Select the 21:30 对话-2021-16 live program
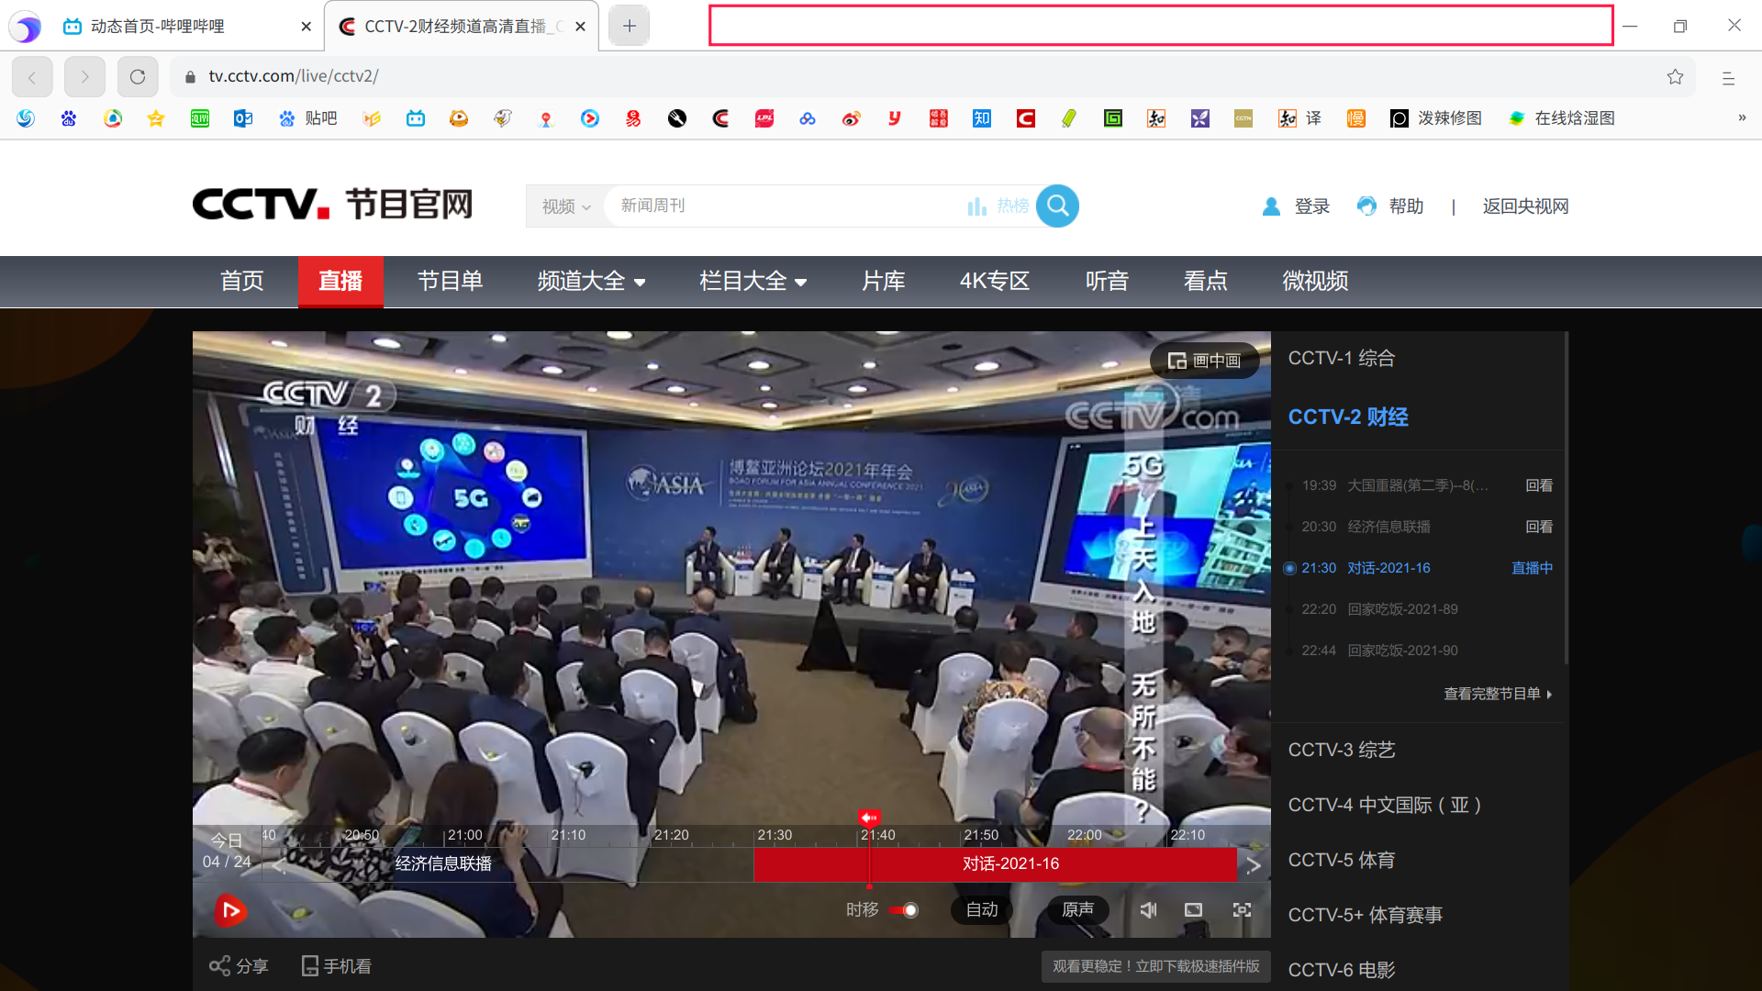 [1388, 568]
